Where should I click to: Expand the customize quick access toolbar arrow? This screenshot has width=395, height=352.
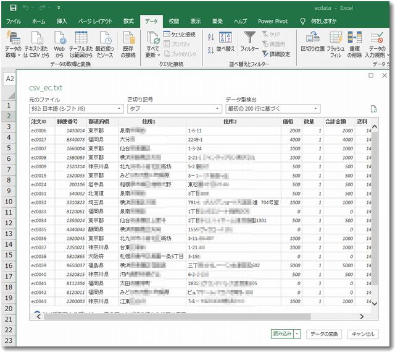coord(59,8)
